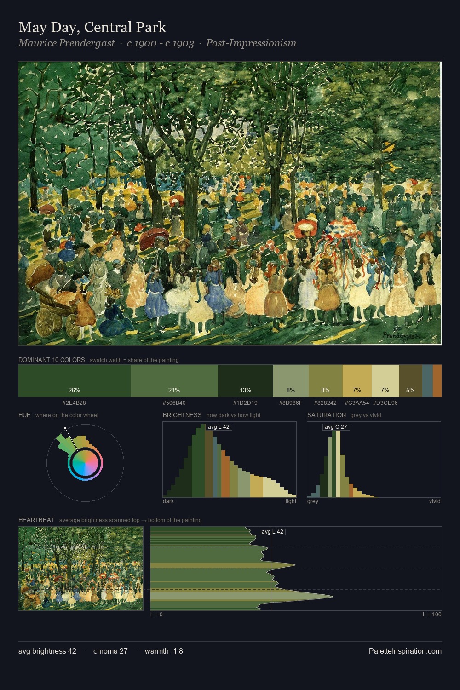
Task: Click the warmth -1.8 footer stat
Action: 164,651
